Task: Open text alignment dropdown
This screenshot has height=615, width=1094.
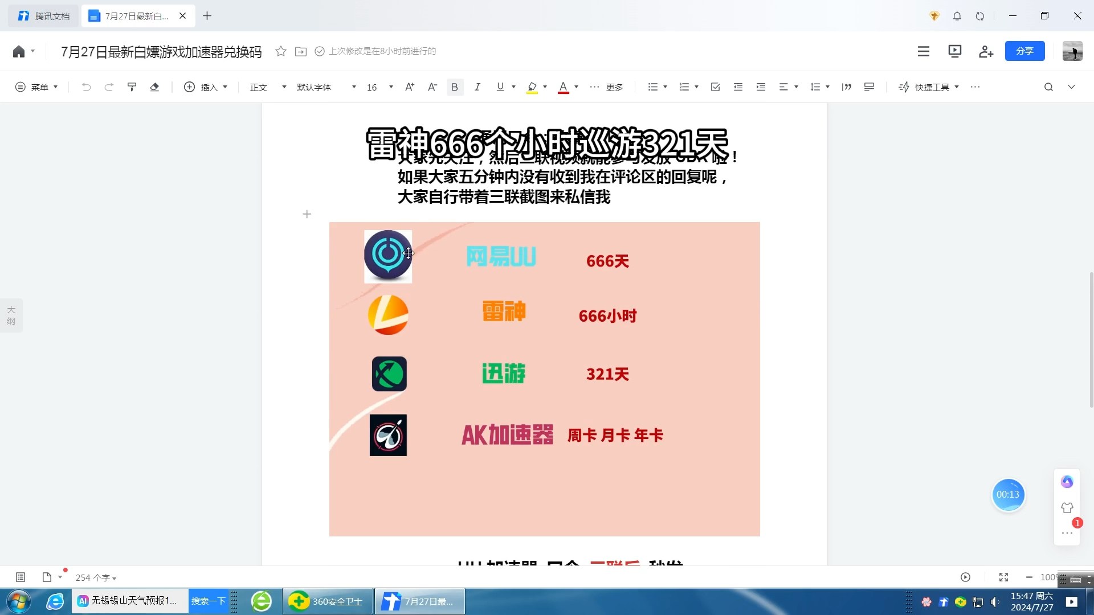Action: [x=789, y=87]
